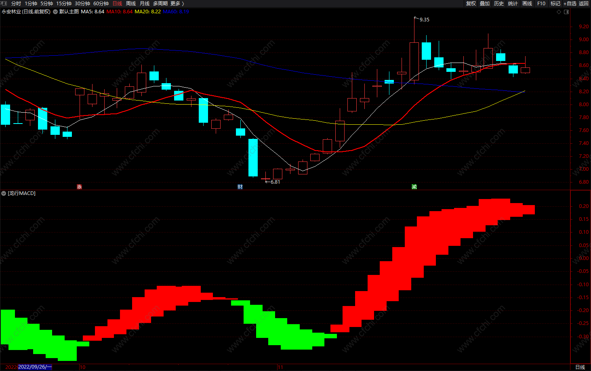This screenshot has height=371, width=591.
Task: Select the 15分钟 period tab
Action: pos(64,3)
